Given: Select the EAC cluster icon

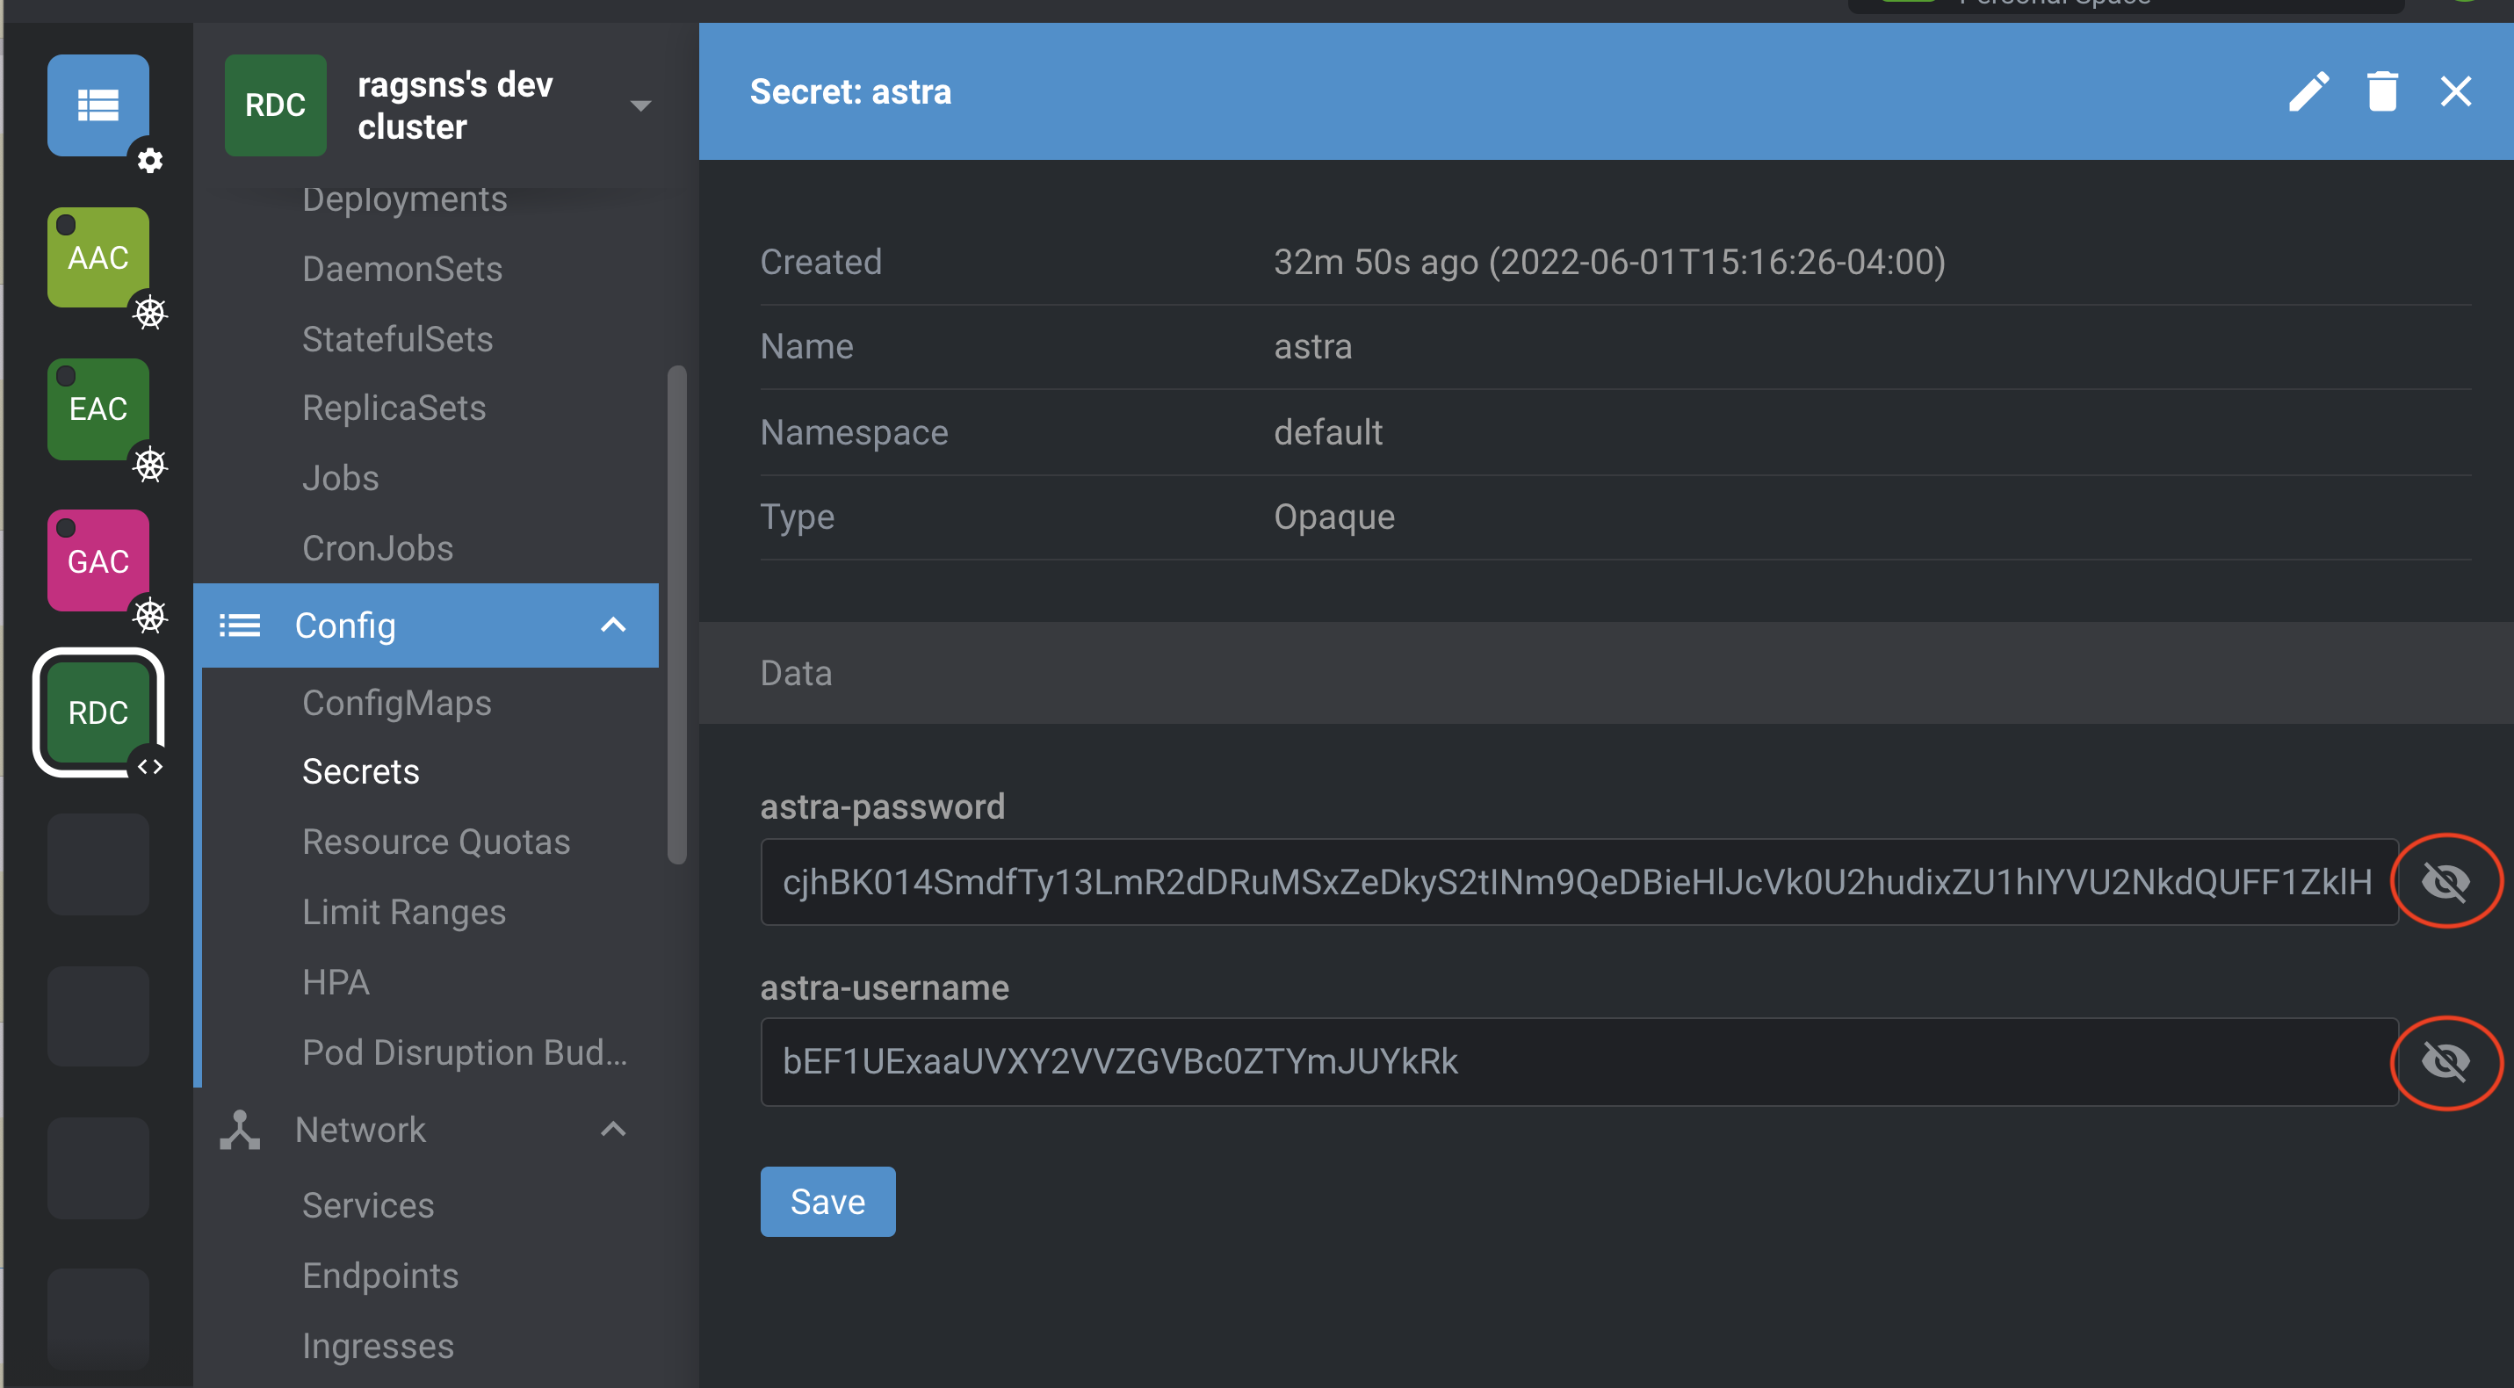Looking at the screenshot, I should coord(98,408).
